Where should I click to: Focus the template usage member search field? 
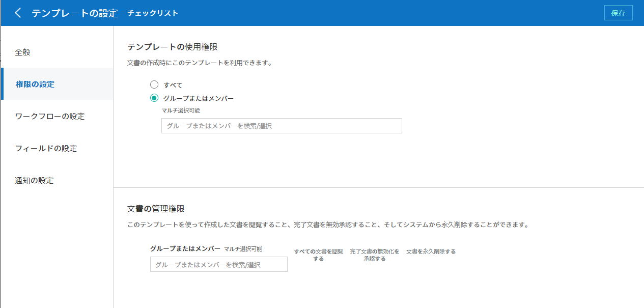pos(282,126)
